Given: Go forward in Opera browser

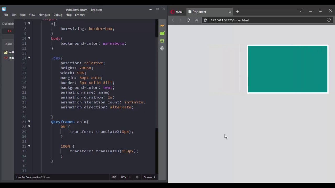Looking at the screenshot, I should pyautogui.click(x=180, y=20).
